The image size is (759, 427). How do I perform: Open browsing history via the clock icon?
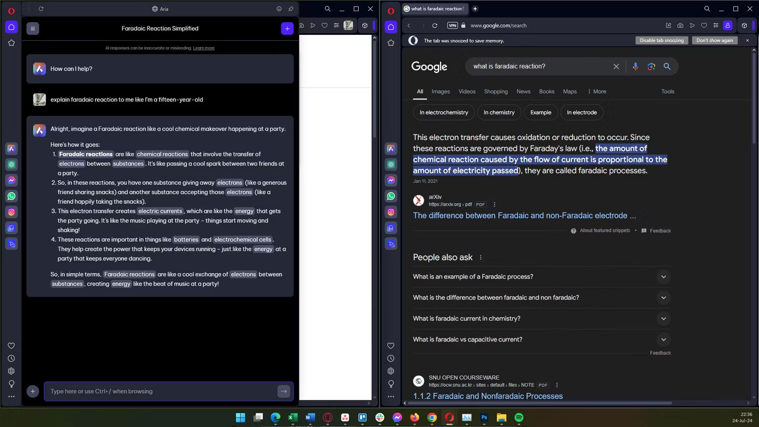[x=11, y=358]
